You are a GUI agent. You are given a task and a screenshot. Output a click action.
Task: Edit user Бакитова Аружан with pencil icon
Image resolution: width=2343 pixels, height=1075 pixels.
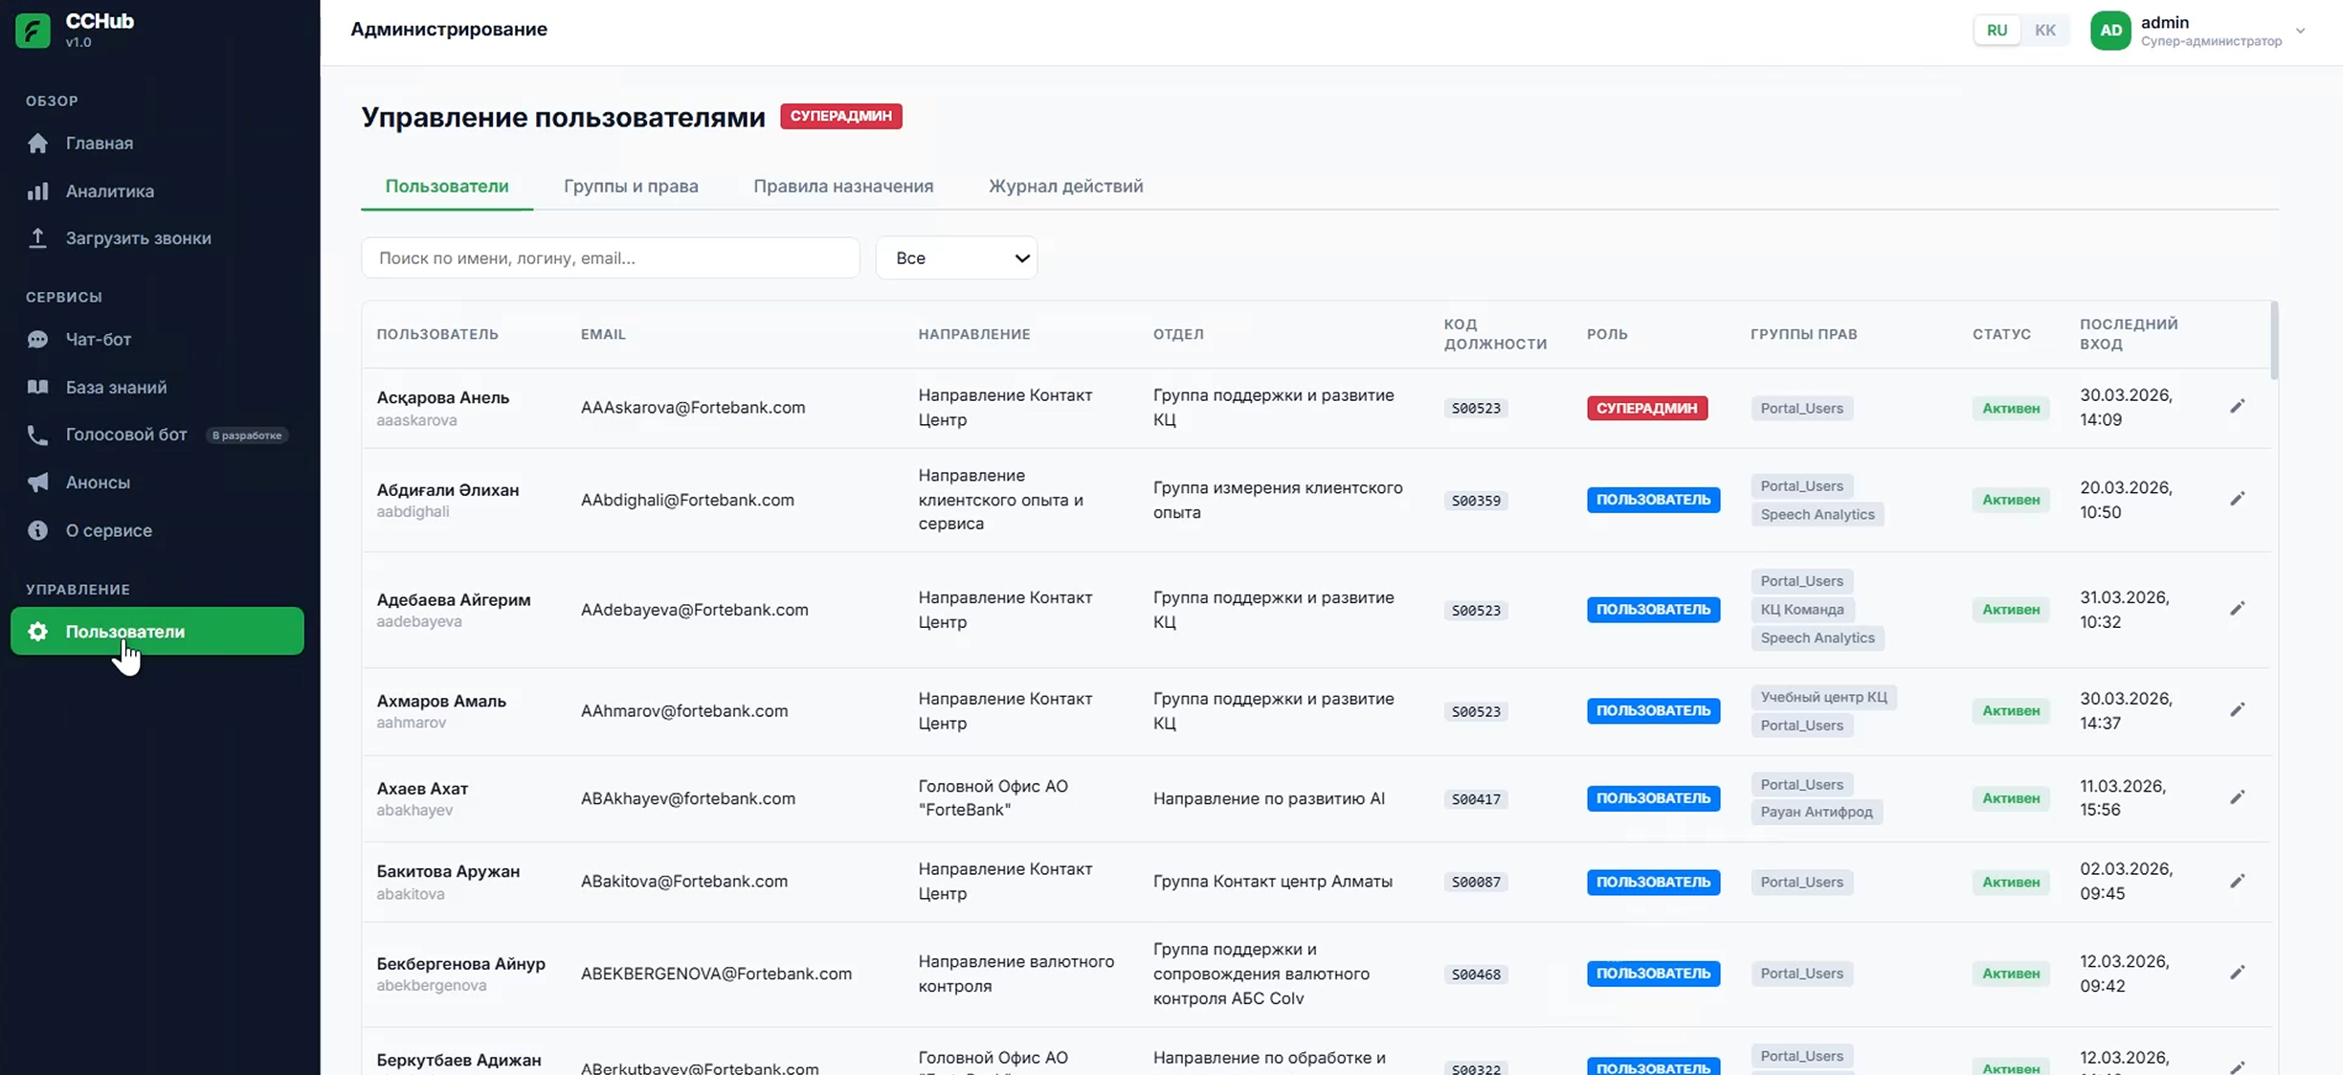pos(2237,882)
